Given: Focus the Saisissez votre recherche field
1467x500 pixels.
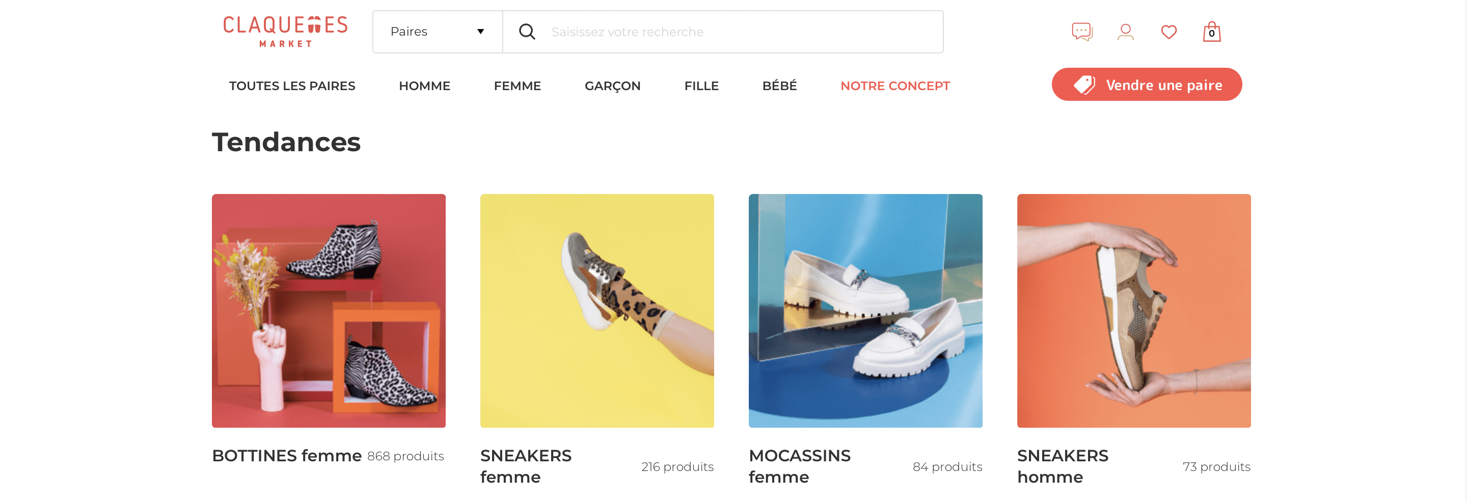Looking at the screenshot, I should coord(723,32).
